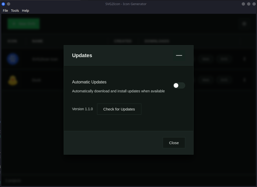Click the blurred settings icon at top right
This screenshot has width=257, height=187.
[x=244, y=24]
